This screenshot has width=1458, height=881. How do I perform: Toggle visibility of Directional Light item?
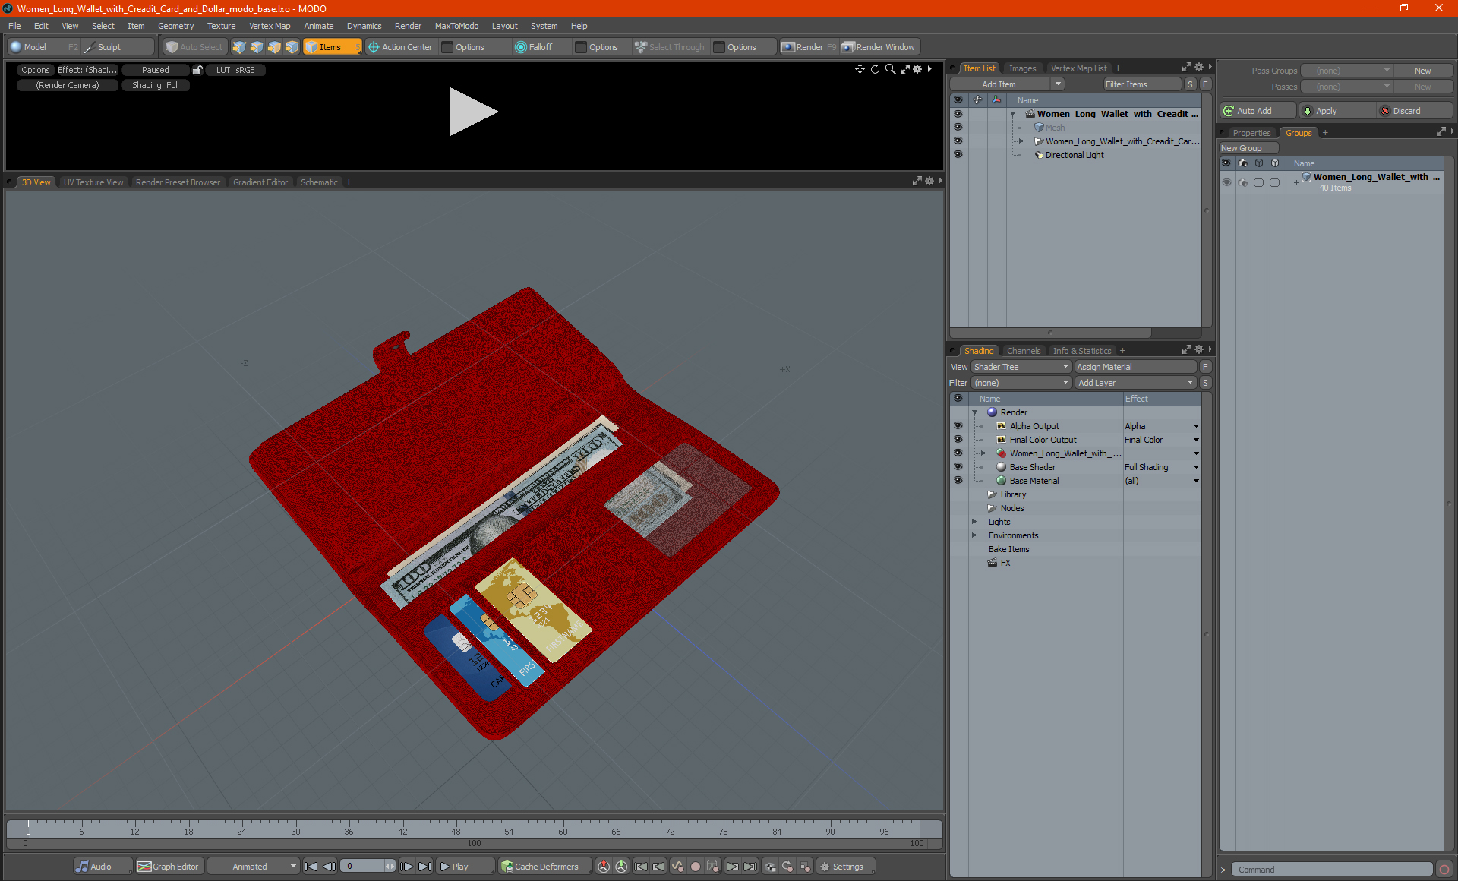point(958,155)
